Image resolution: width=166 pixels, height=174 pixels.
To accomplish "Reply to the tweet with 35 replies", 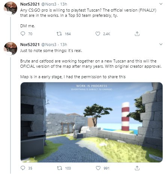I will click(23, 168).
